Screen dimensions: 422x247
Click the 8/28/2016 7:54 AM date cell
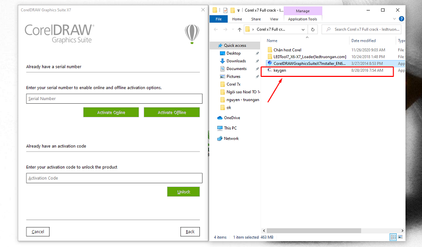point(367,71)
